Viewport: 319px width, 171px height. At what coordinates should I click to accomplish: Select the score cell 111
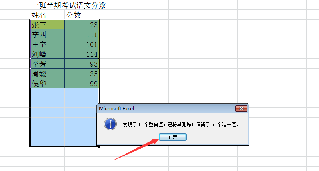pyautogui.click(x=82, y=35)
